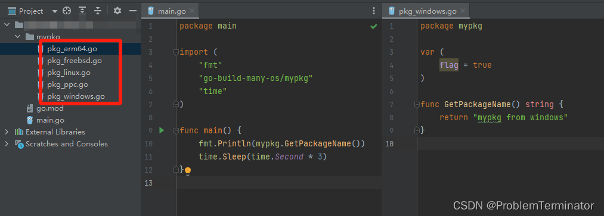Hide the Project tool window
The image size is (604, 216).
(x=133, y=11)
